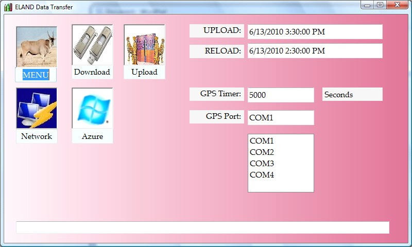Click the GPS Port text field
Image resolution: width=412 pixels, height=247 pixels.
coord(280,117)
